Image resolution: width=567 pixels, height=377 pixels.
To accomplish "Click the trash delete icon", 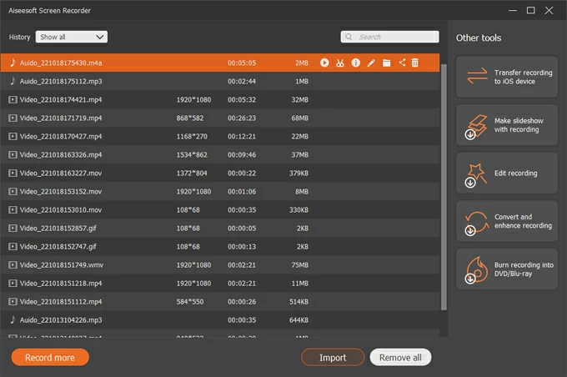I will pyautogui.click(x=415, y=63).
